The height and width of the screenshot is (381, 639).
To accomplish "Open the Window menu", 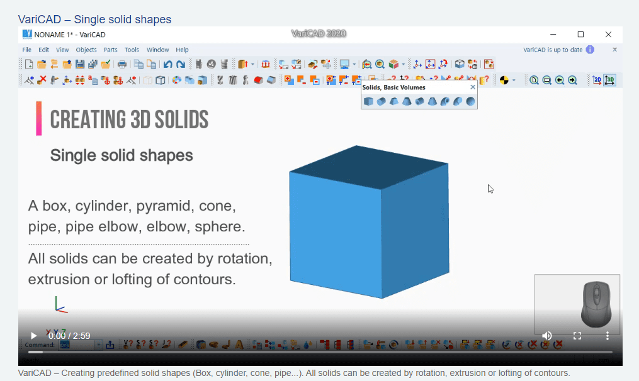I will tap(158, 50).
